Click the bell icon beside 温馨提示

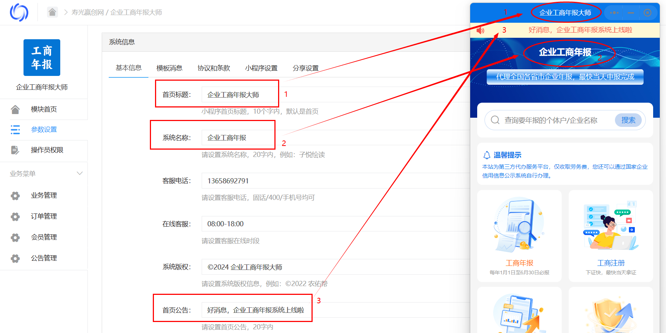(x=487, y=155)
